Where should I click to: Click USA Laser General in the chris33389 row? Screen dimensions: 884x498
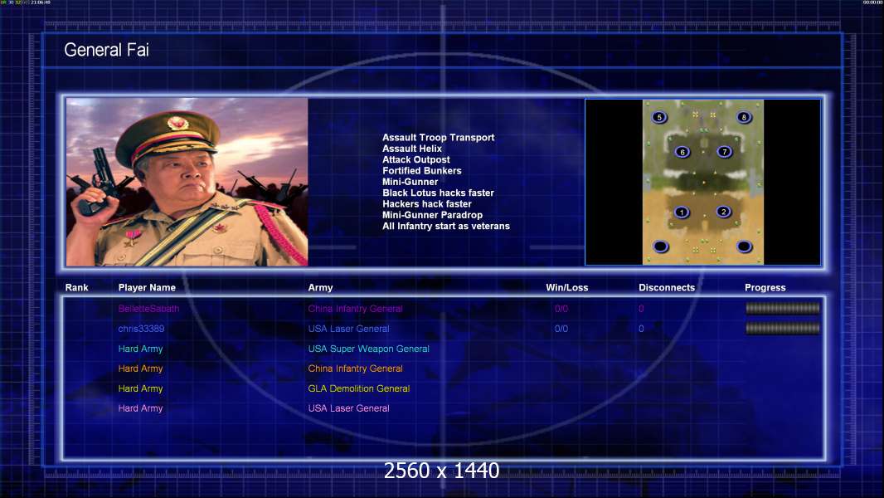(348, 328)
